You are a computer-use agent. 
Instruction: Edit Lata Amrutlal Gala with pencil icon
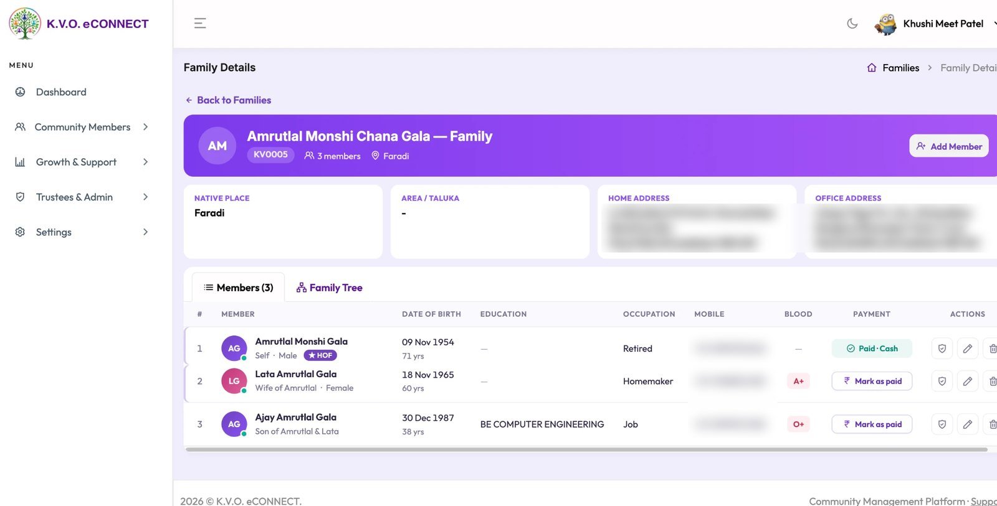click(967, 381)
